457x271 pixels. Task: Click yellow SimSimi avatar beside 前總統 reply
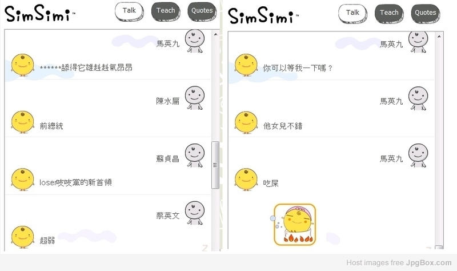tap(22, 122)
